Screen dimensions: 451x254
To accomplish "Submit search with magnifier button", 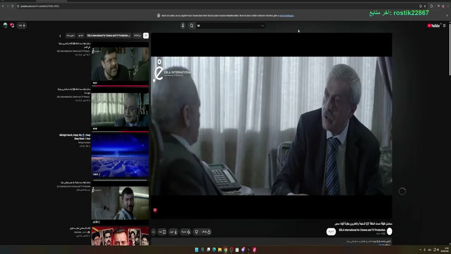I will (192, 25).
